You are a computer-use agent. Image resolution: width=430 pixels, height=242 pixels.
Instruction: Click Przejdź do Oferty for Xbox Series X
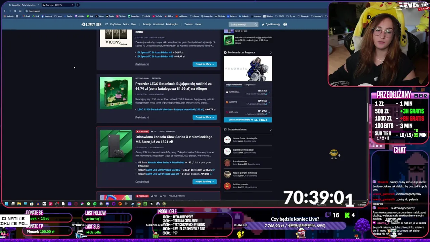pyautogui.click(x=205, y=182)
